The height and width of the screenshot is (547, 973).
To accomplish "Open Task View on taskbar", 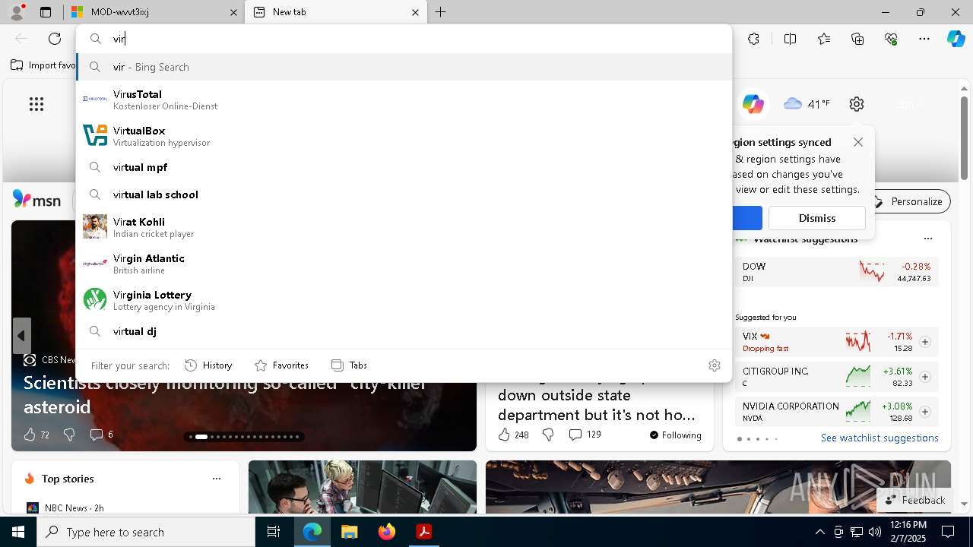I will pos(274,532).
